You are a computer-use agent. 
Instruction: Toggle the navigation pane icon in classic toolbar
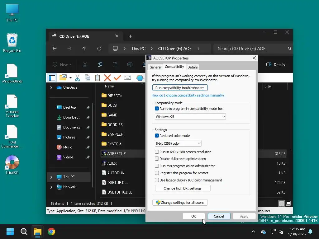(x=52, y=78)
